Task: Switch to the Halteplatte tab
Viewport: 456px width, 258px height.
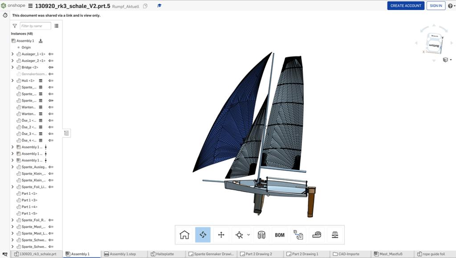Action: coord(166,254)
